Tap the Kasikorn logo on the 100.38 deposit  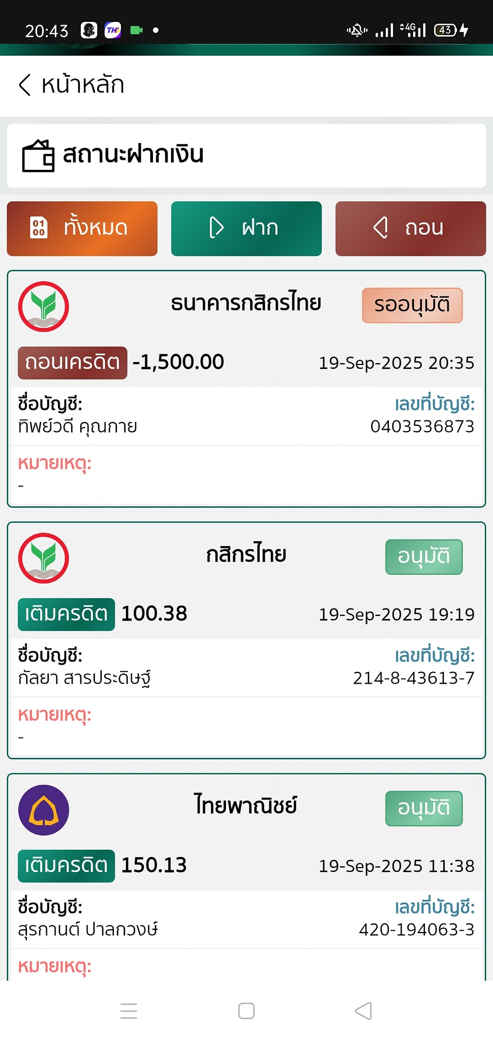pyautogui.click(x=44, y=558)
